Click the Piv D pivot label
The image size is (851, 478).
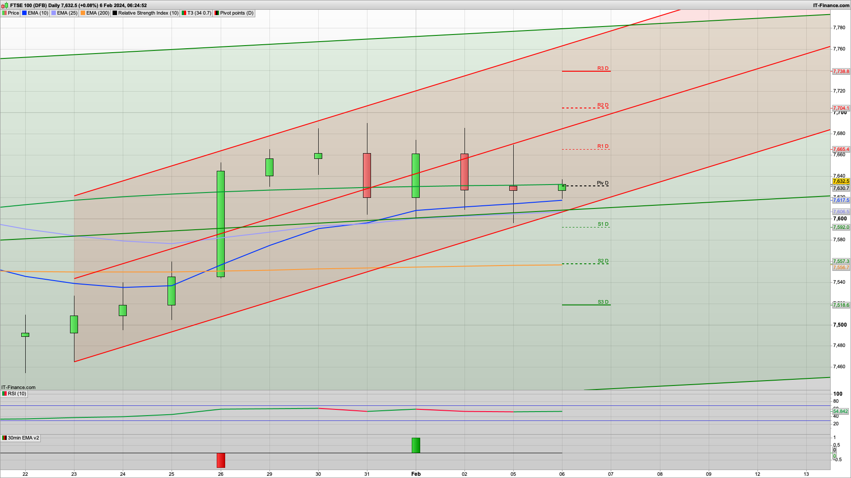[x=603, y=183]
